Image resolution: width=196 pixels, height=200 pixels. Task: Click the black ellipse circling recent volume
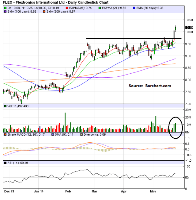176,127
